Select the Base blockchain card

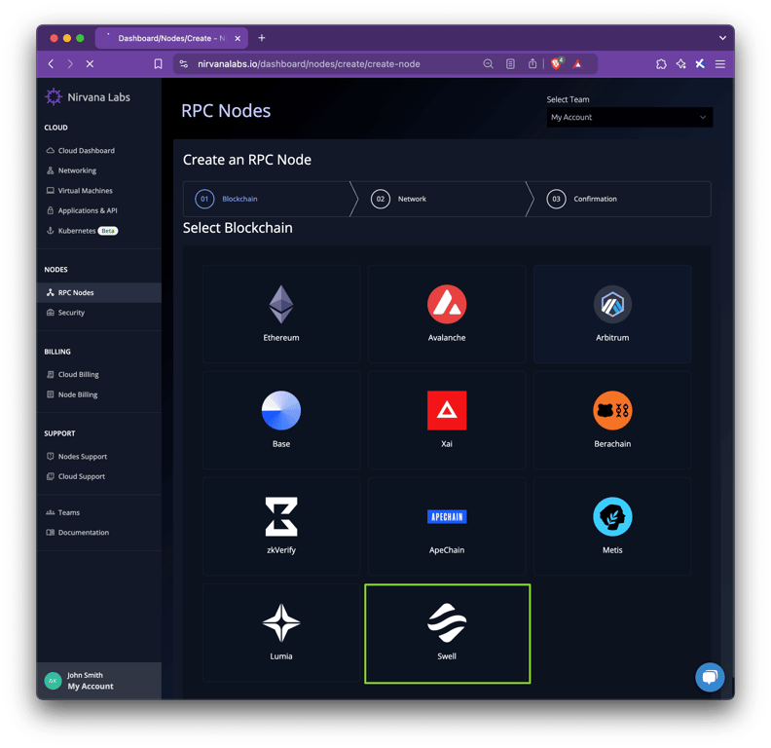280,420
